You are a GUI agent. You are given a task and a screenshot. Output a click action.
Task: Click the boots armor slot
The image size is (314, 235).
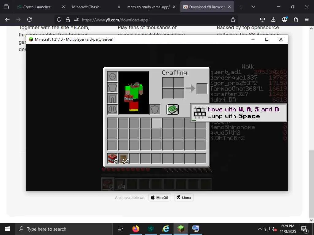click(112, 109)
